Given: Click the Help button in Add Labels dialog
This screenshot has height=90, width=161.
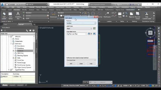Looking at the screenshot, I should click(91, 63).
